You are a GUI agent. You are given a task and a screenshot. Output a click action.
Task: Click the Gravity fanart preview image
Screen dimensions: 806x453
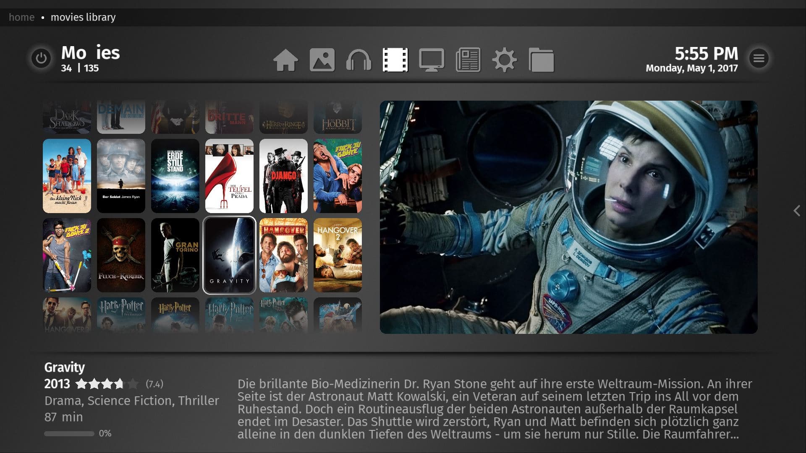(x=568, y=217)
